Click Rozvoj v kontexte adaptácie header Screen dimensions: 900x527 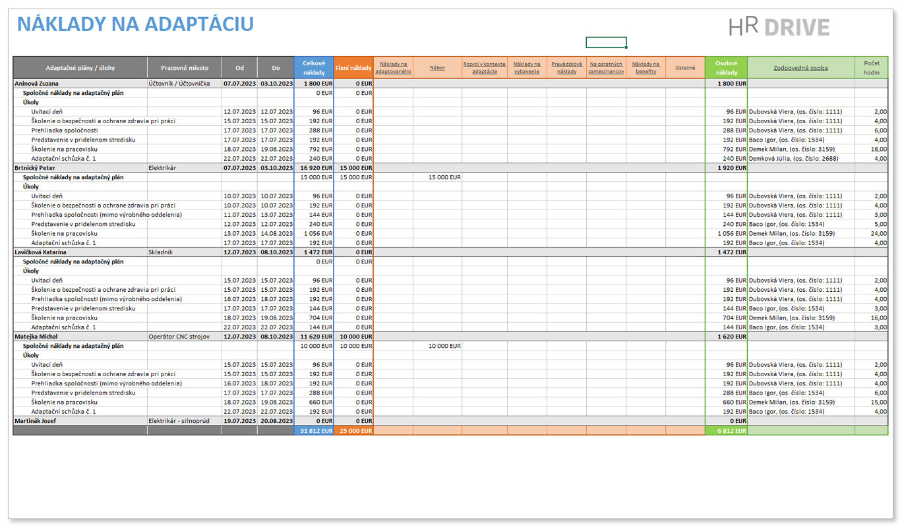point(484,67)
